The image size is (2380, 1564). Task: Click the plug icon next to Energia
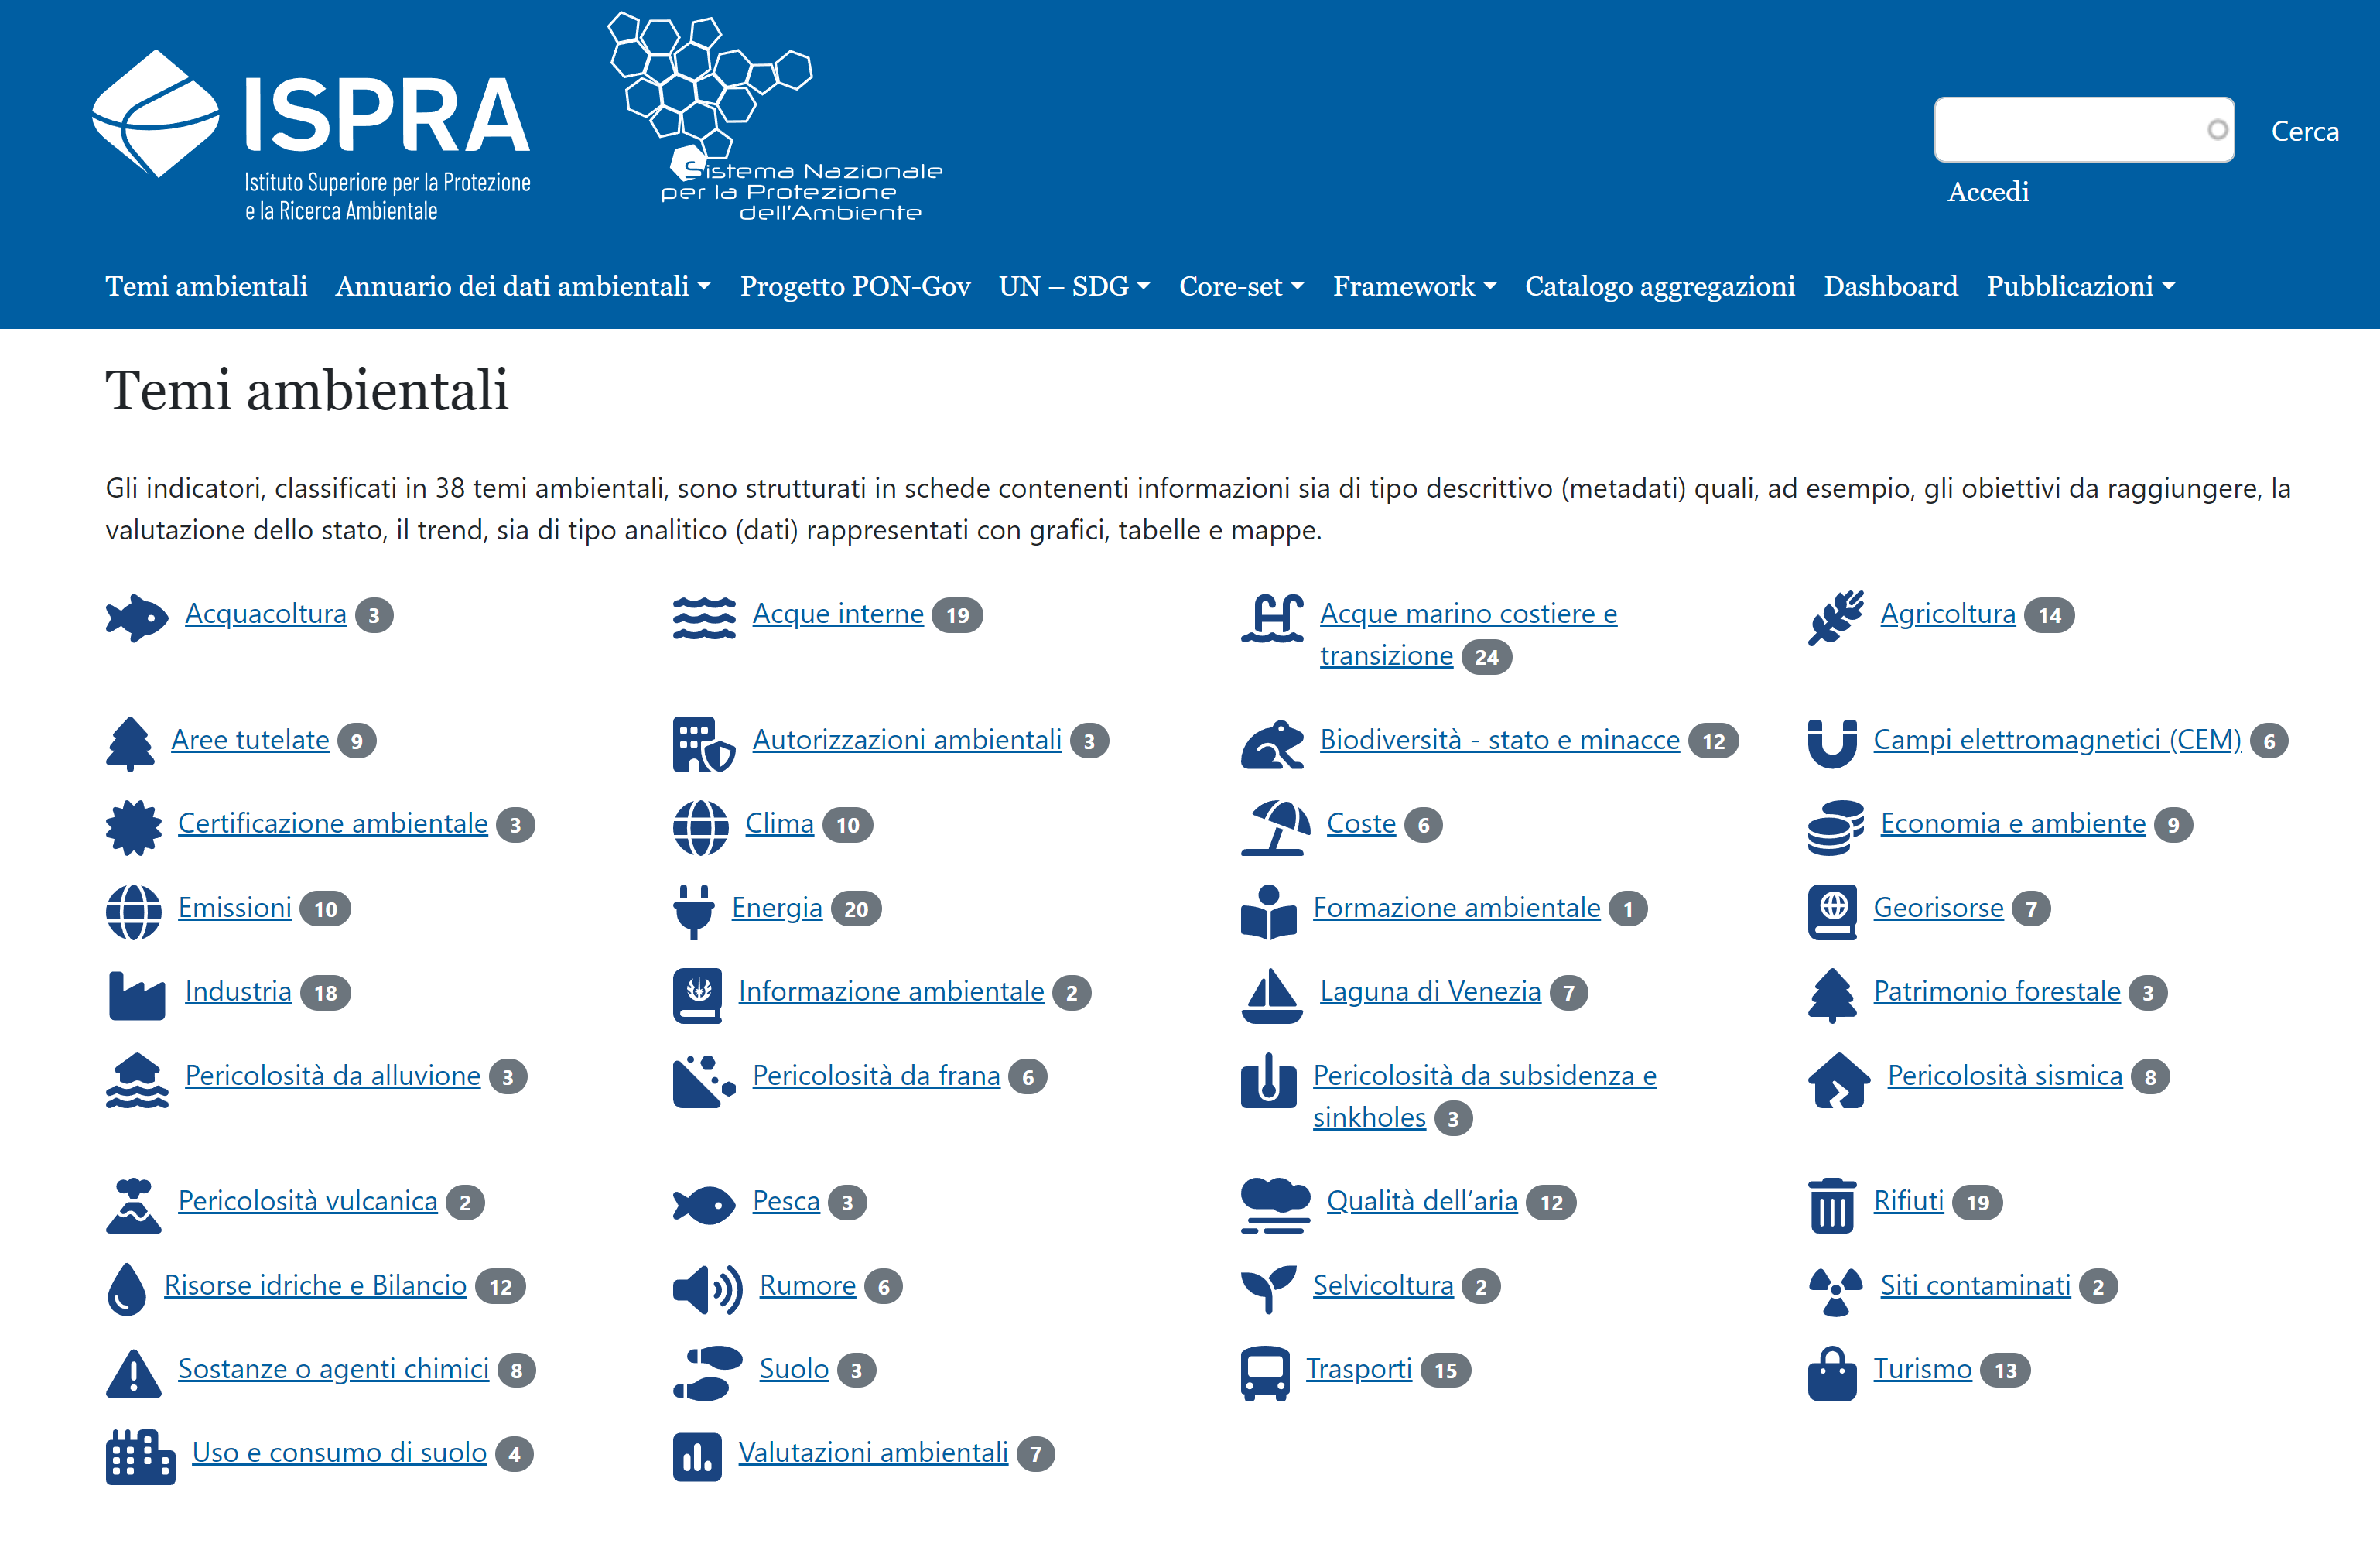693,910
